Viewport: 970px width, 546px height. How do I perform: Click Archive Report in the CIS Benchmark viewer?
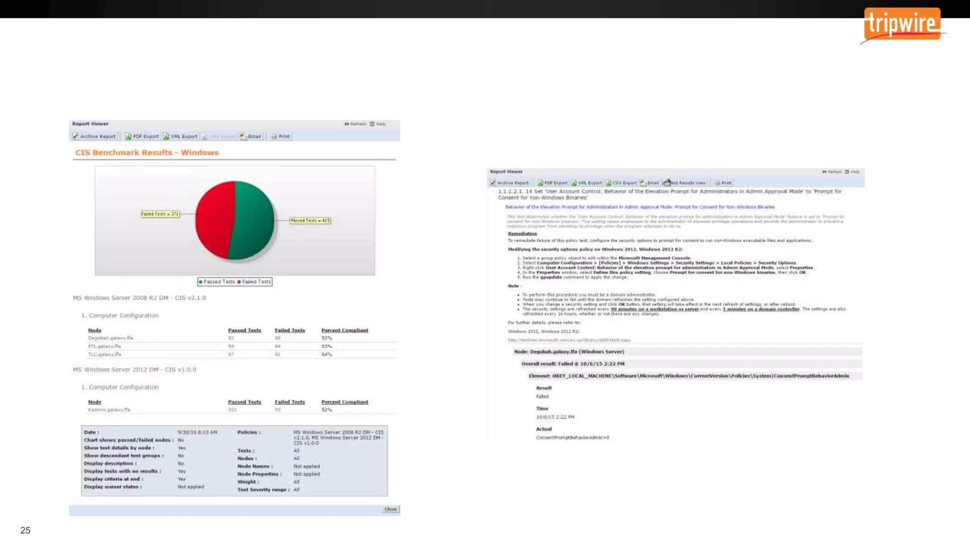(94, 136)
